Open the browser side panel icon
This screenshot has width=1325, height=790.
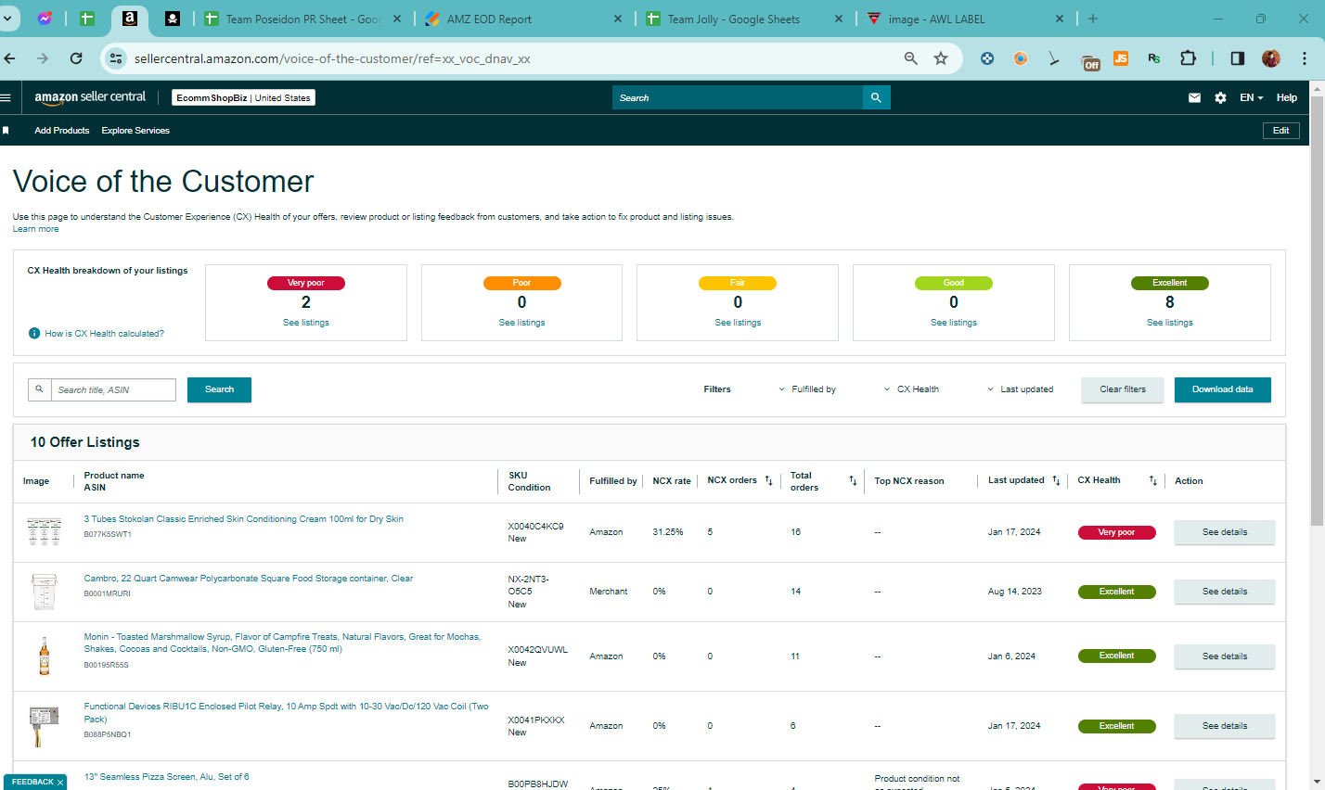[1237, 58]
